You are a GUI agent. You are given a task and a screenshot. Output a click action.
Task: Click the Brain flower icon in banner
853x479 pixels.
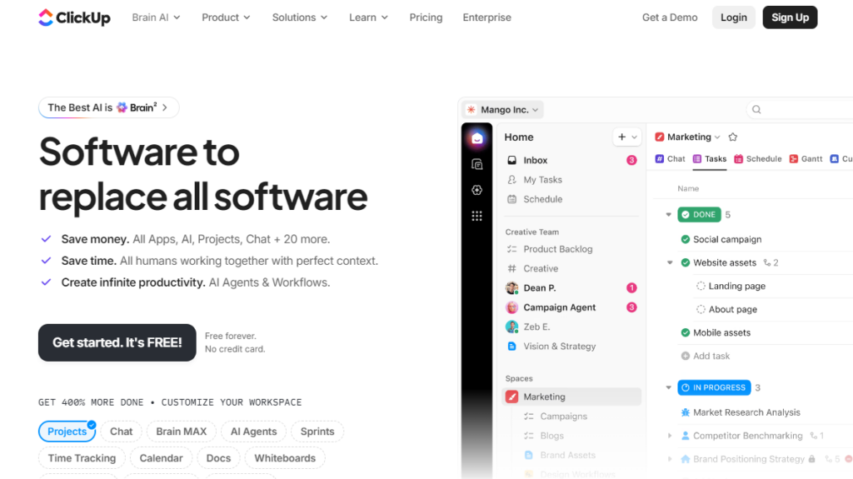click(122, 107)
